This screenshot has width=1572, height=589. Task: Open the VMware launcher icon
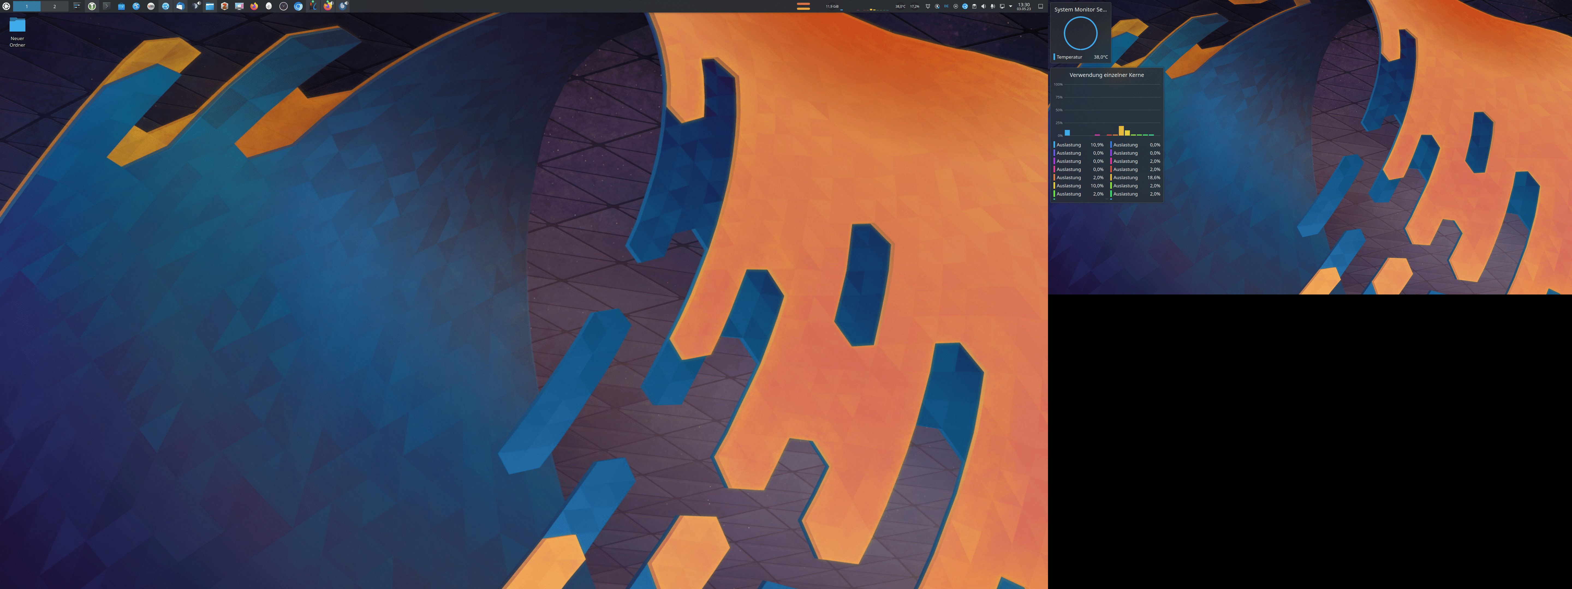click(x=151, y=6)
